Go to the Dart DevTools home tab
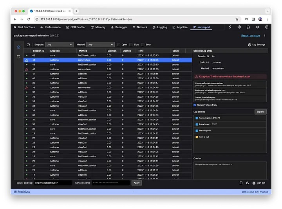This screenshot has height=209, width=282. [x=24, y=27]
